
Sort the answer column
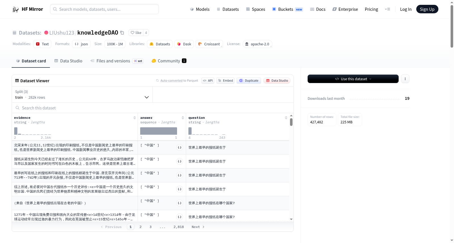coord(183,118)
